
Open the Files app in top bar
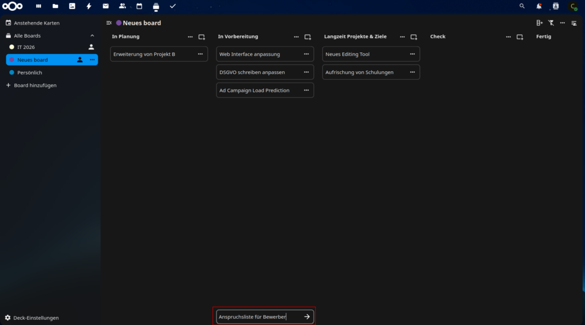[x=55, y=6]
